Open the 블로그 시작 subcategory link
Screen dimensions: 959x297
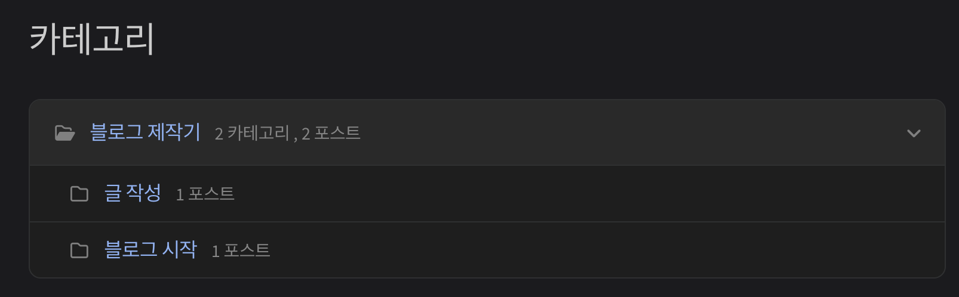point(150,249)
